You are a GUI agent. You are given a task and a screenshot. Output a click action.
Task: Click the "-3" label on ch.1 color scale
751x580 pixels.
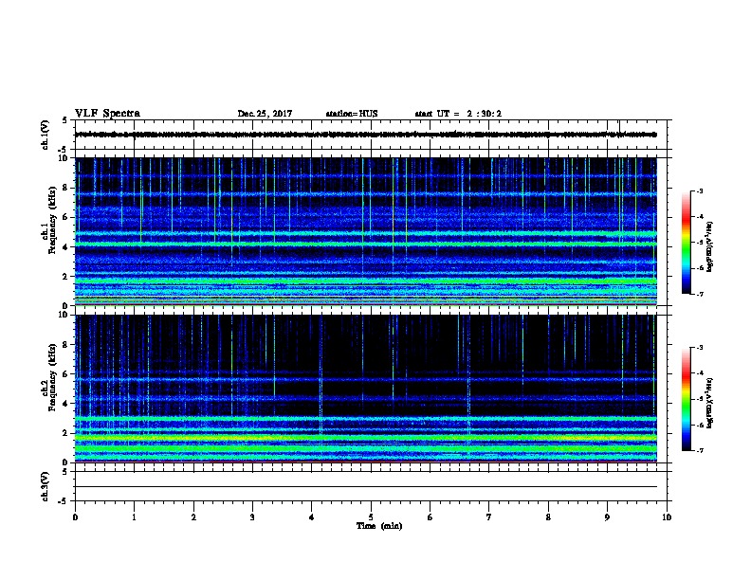[700, 190]
